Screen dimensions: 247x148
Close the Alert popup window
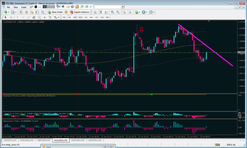[x=111, y=147]
